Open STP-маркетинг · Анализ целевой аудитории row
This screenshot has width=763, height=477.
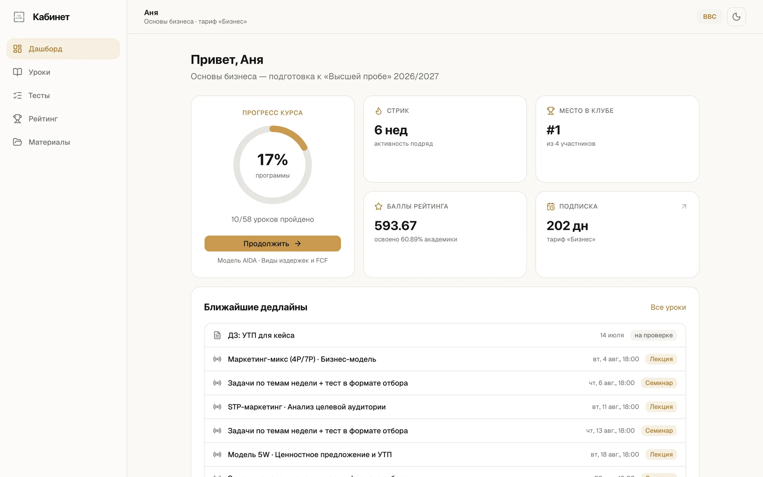tap(445, 407)
